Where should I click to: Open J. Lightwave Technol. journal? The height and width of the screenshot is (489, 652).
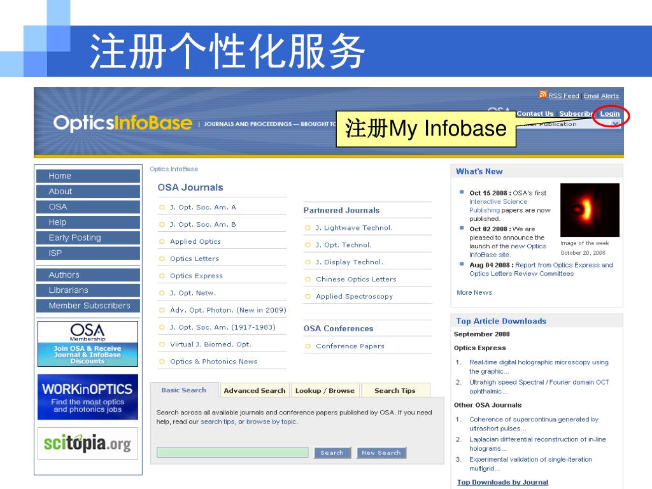click(354, 228)
